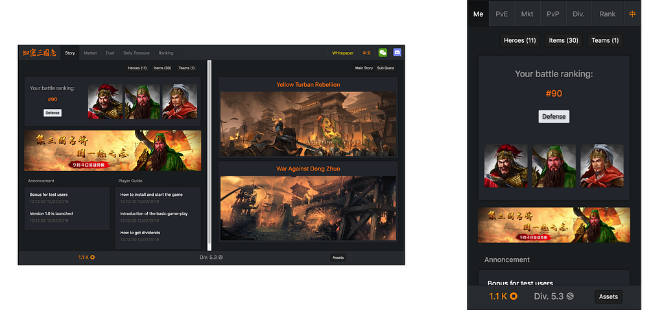
Task: Select Main Story button
Action: [x=364, y=67]
